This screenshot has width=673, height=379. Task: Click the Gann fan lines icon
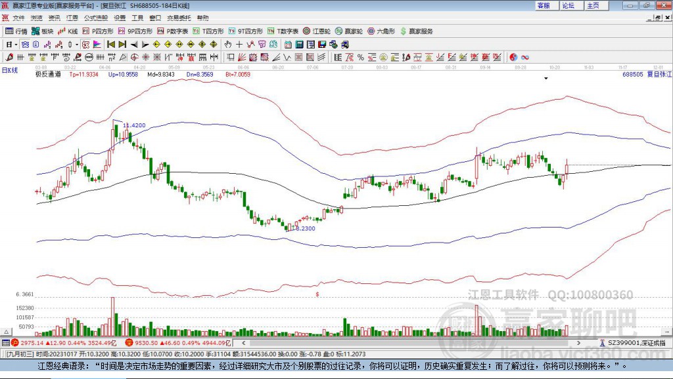point(242,58)
